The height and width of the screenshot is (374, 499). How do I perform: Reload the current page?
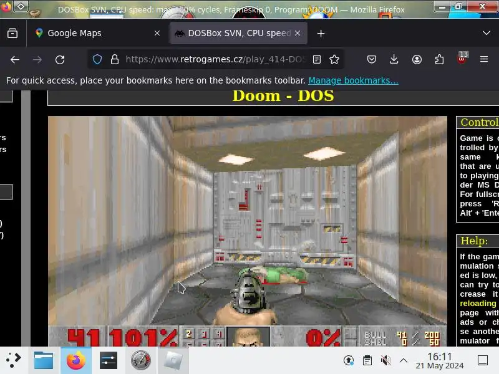click(60, 59)
